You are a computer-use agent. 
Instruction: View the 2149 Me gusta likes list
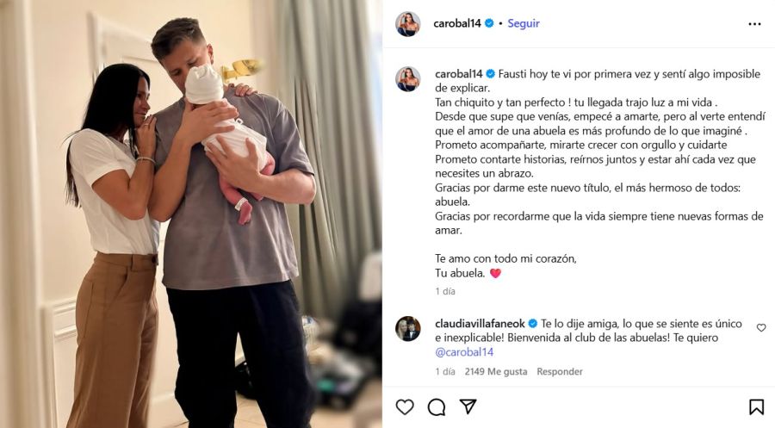(x=496, y=371)
